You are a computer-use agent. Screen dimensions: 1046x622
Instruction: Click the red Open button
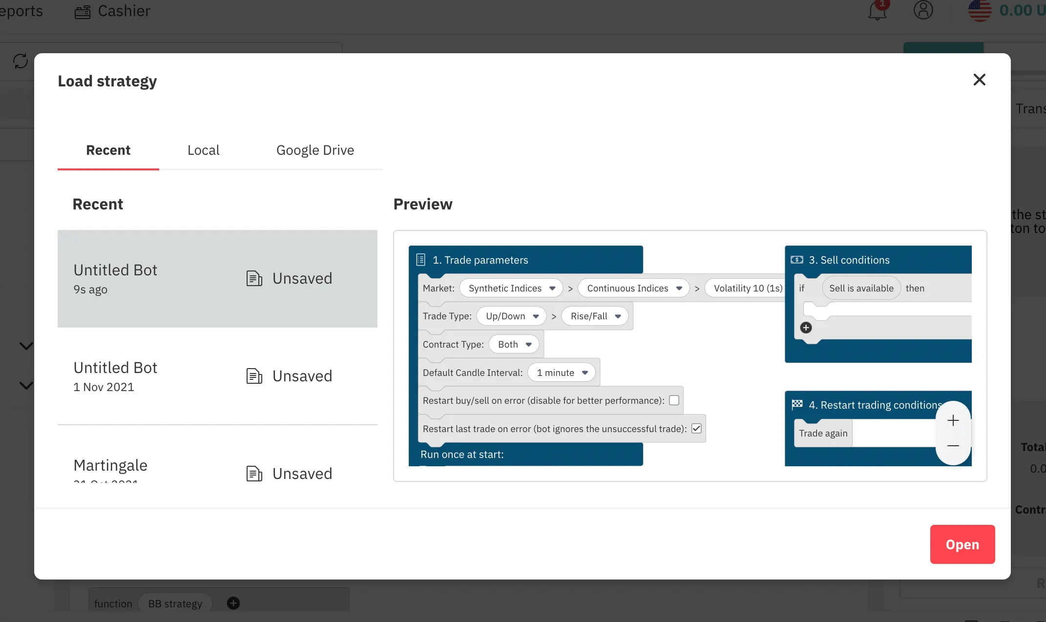[962, 544]
